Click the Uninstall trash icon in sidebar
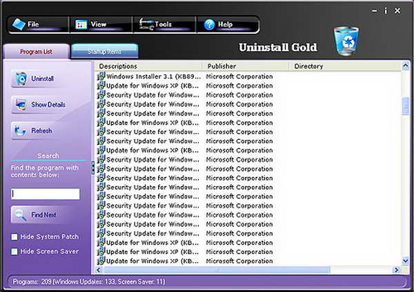The width and height of the screenshot is (414, 292). coord(20,79)
